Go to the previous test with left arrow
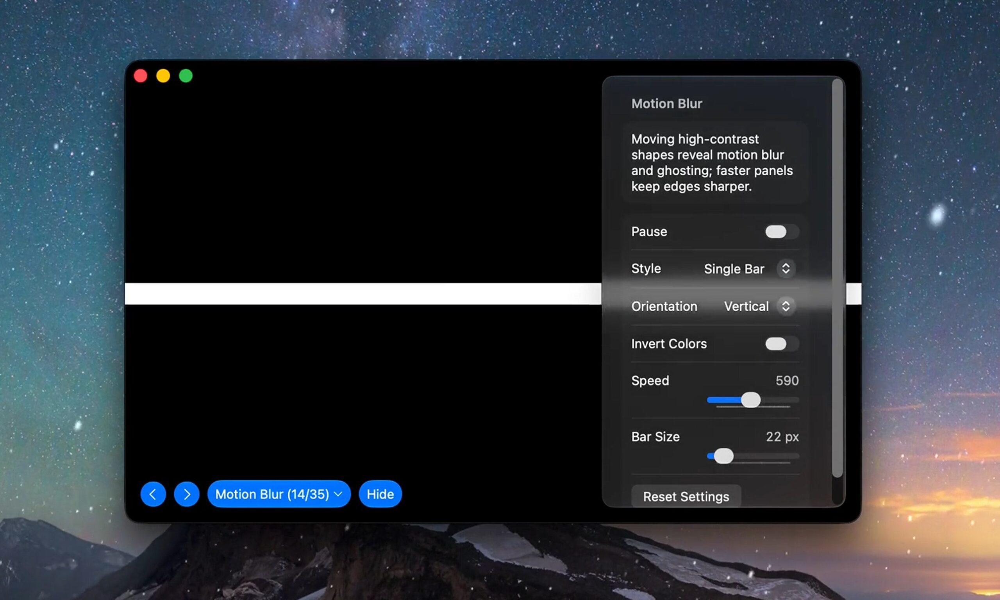This screenshot has width=1000, height=600. point(153,494)
